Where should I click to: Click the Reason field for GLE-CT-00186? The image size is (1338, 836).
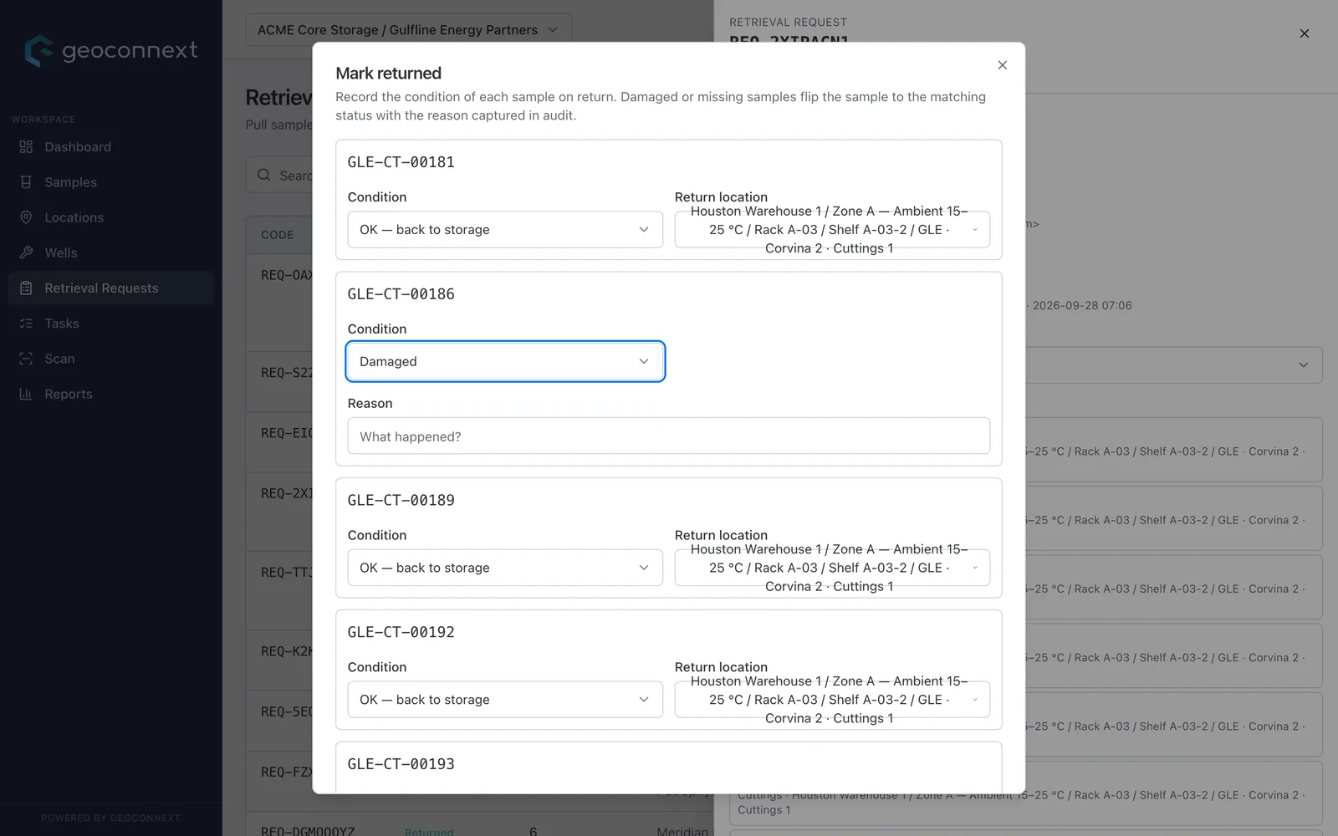[x=668, y=436]
